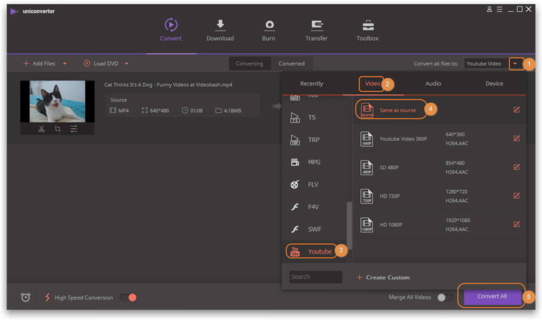
Task: Click the lightning High Speed Conversion icon
Action: click(48, 297)
